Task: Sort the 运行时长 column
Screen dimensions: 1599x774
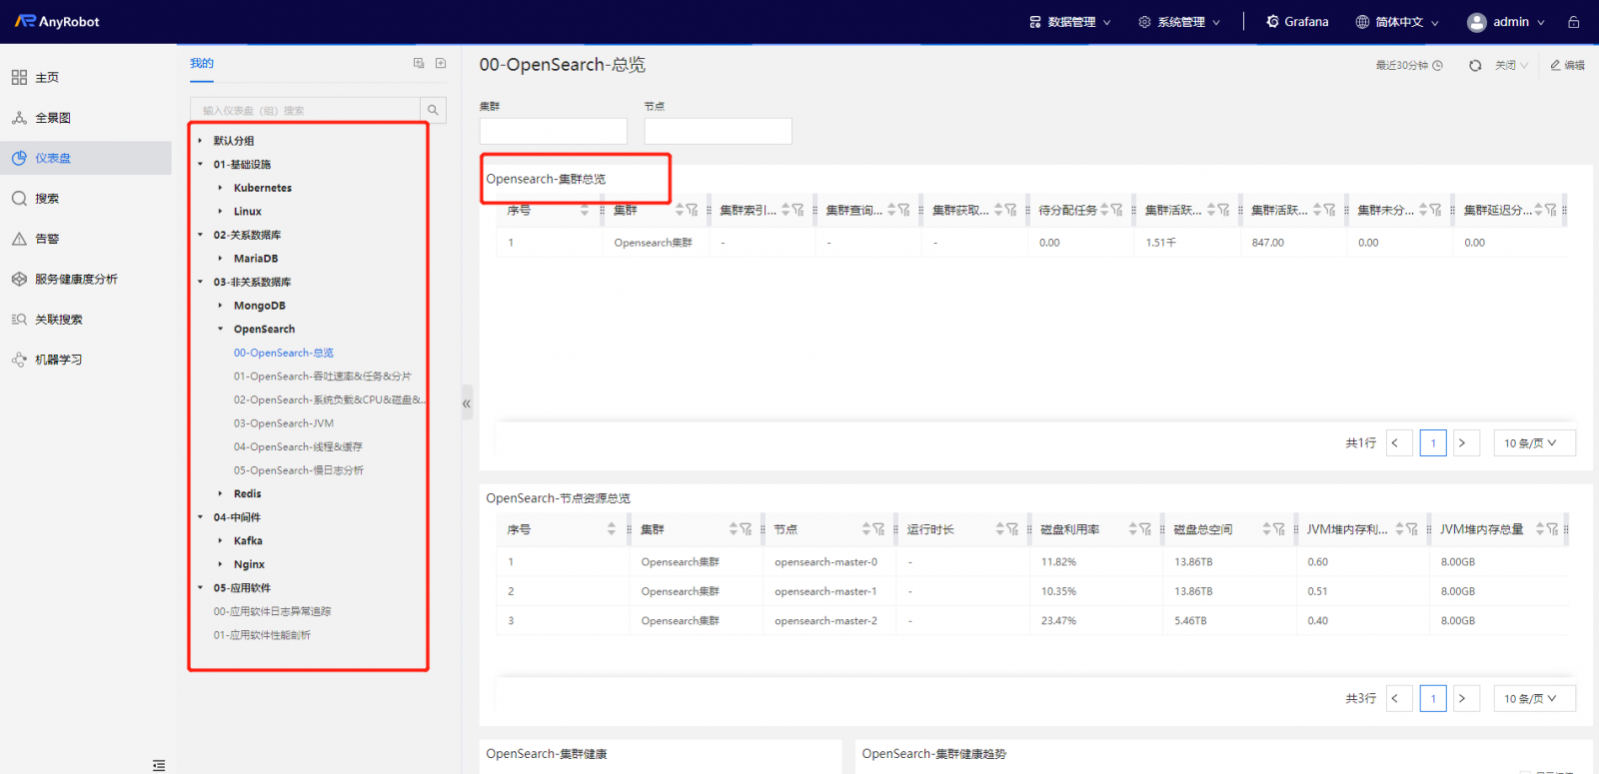Action: pos(1000,529)
